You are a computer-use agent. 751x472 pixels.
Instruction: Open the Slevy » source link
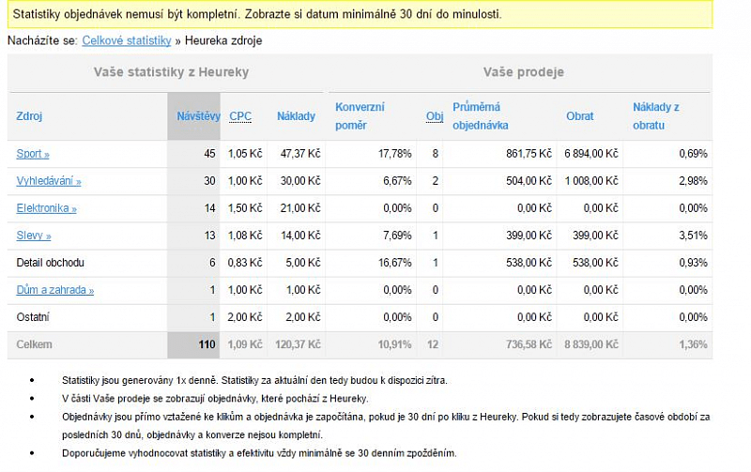pos(34,236)
